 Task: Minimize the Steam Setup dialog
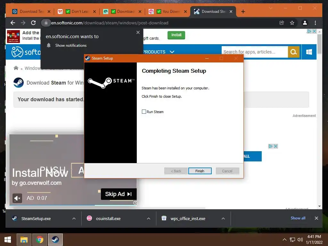(x=207, y=58)
